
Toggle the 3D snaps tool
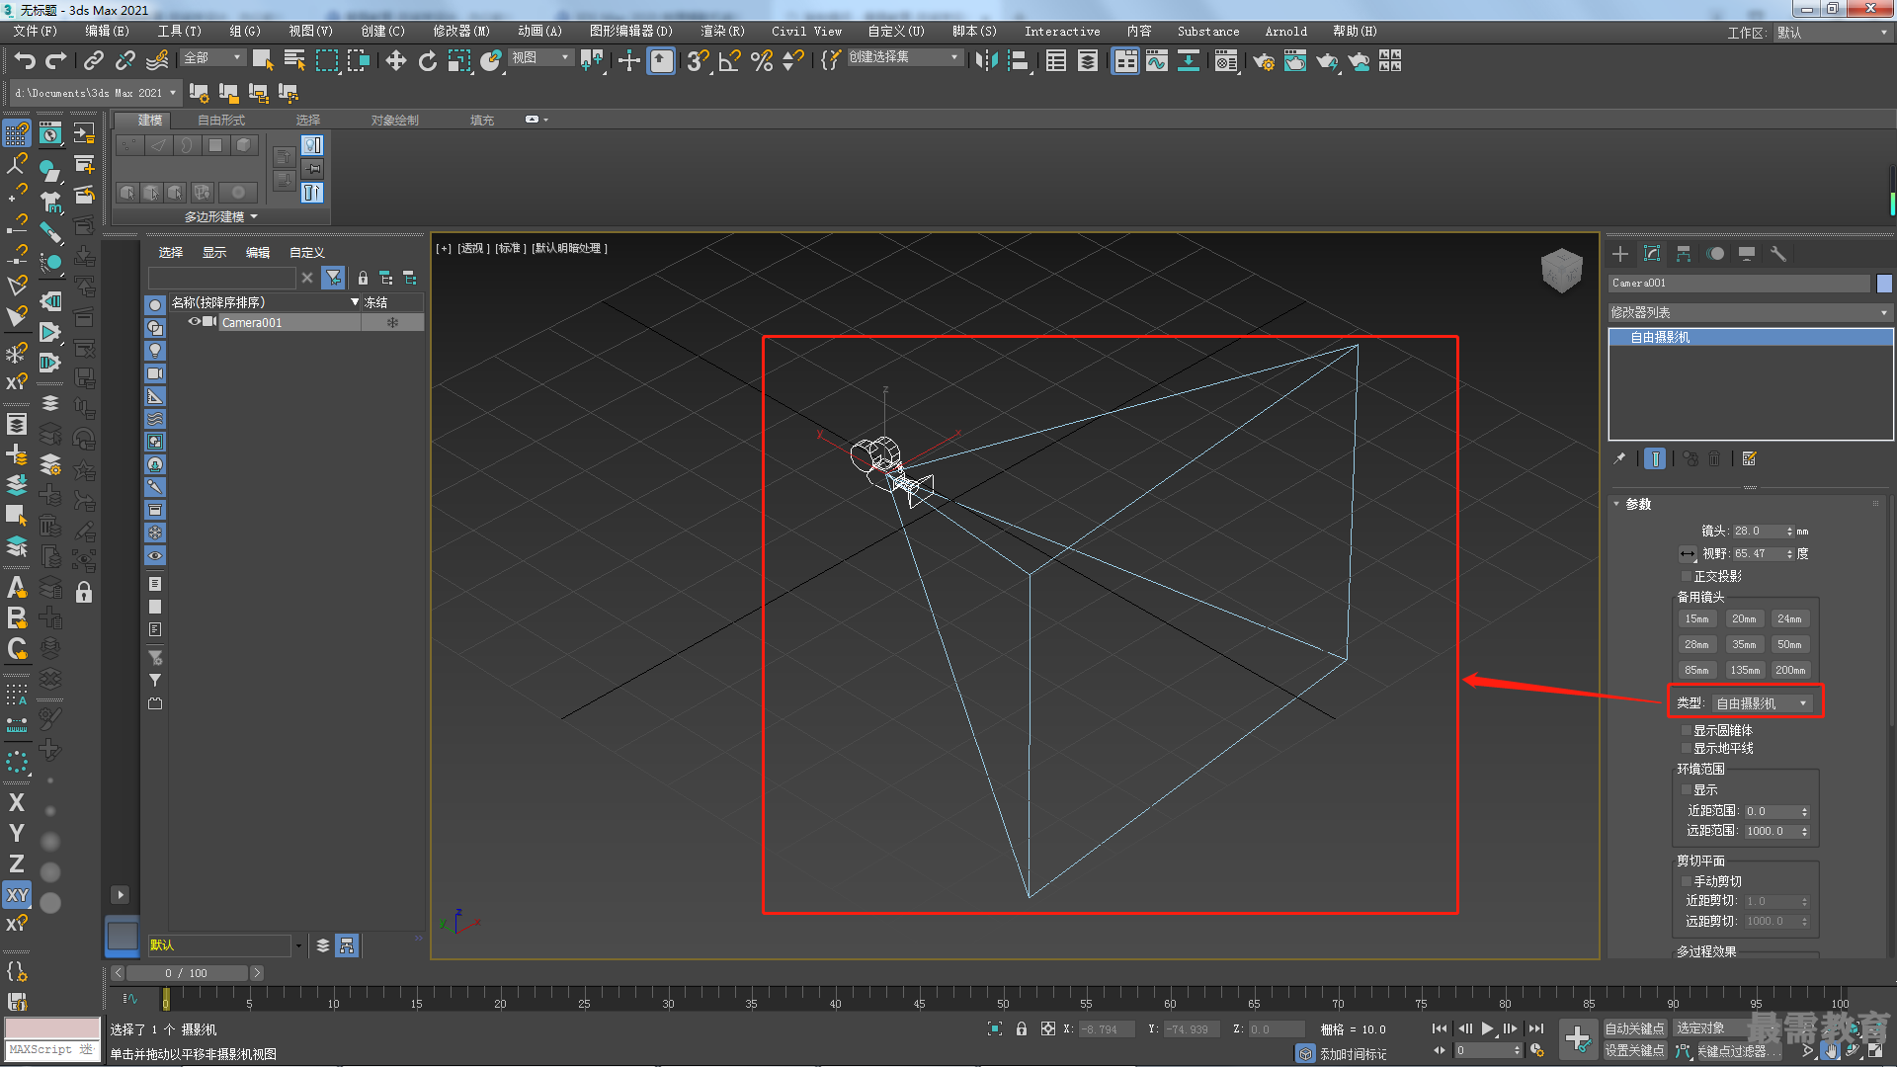coord(698,61)
